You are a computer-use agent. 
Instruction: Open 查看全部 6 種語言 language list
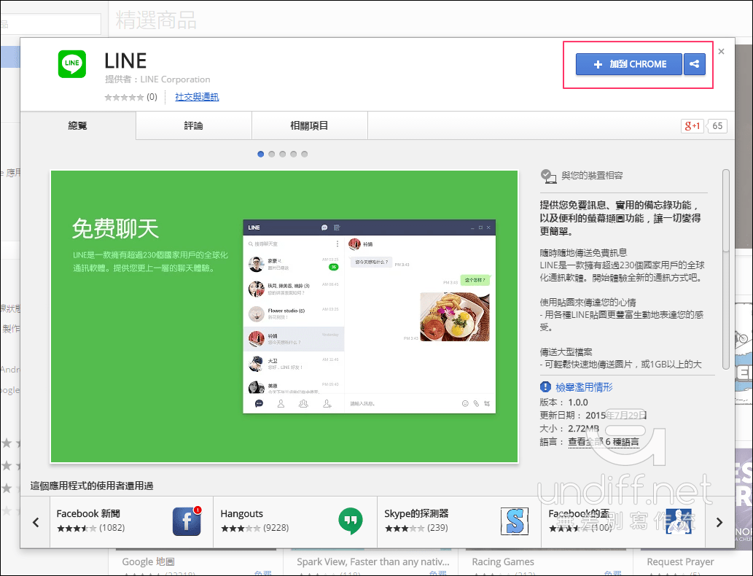click(x=604, y=442)
